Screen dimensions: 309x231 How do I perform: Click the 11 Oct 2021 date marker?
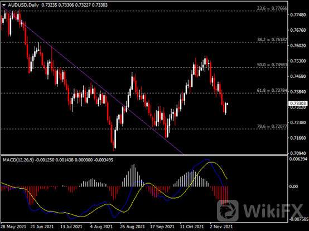pyautogui.click(x=192, y=227)
